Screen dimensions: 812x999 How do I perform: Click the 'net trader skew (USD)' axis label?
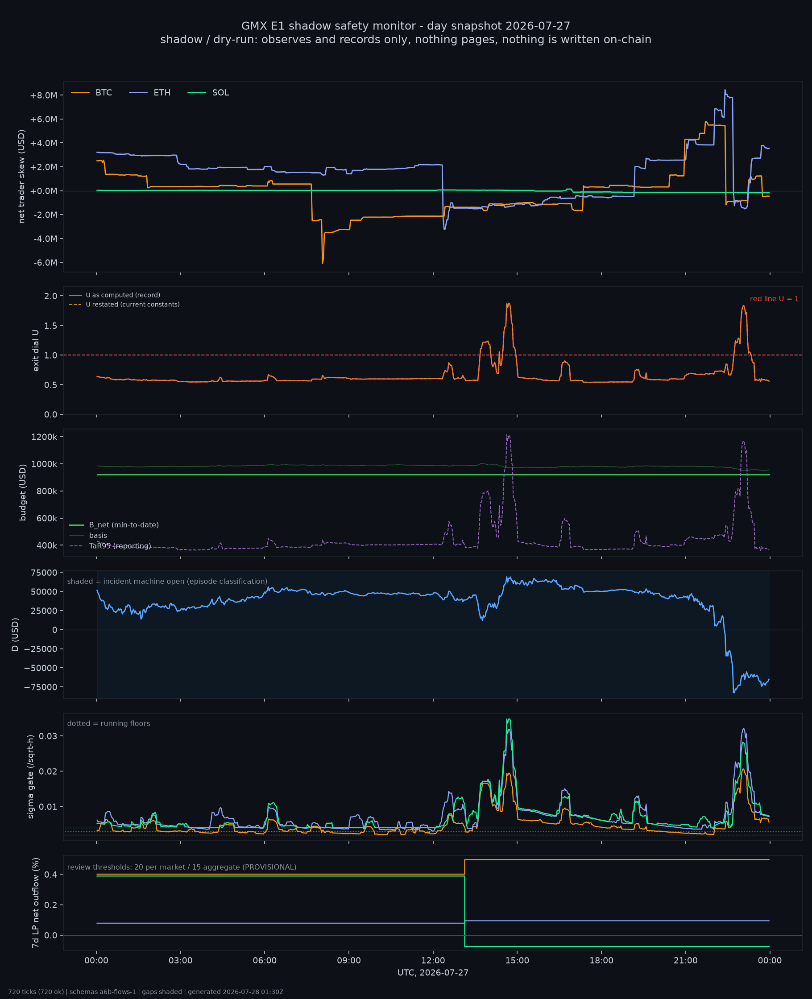coord(21,176)
